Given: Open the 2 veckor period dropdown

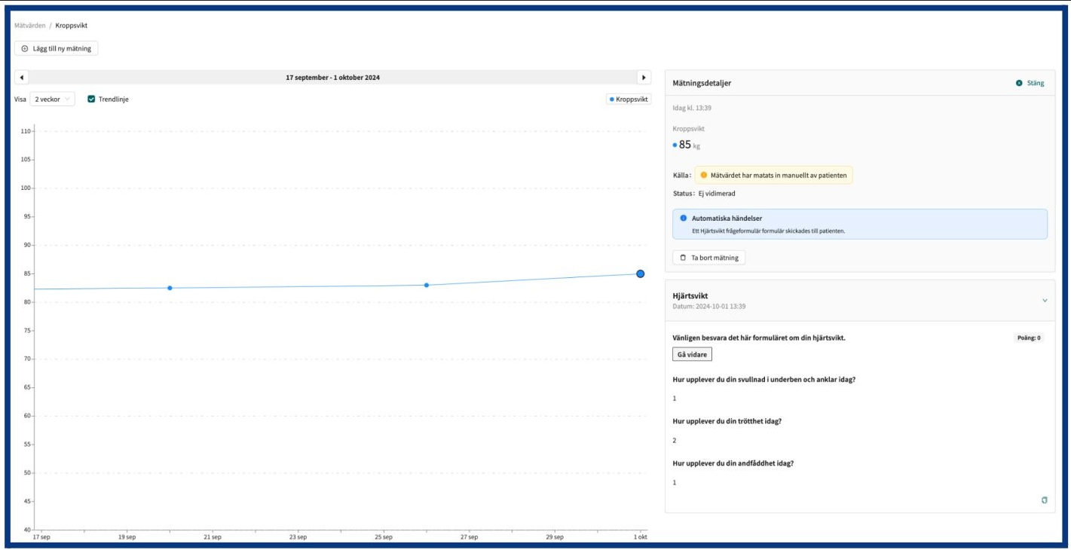Looking at the screenshot, I should tap(52, 99).
